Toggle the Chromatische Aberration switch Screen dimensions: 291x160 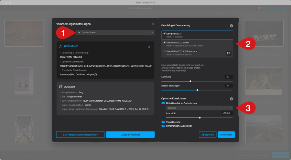pyautogui.click(x=163, y=126)
